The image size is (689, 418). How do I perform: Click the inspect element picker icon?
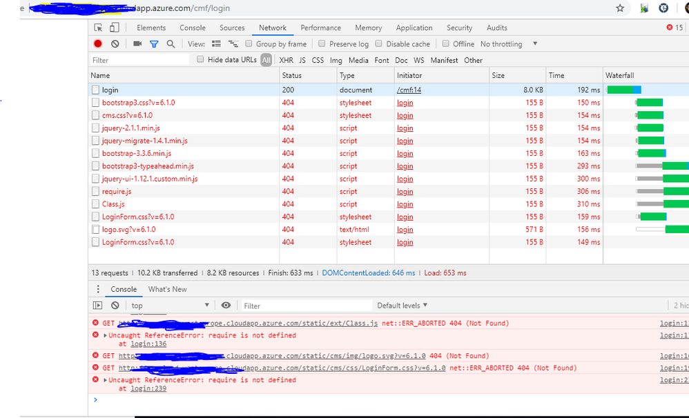coord(98,28)
